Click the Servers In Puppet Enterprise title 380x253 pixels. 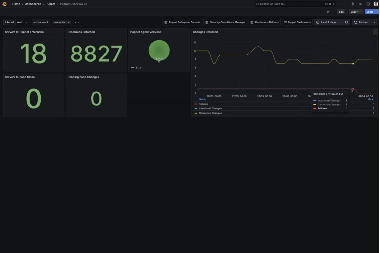pyautogui.click(x=24, y=32)
